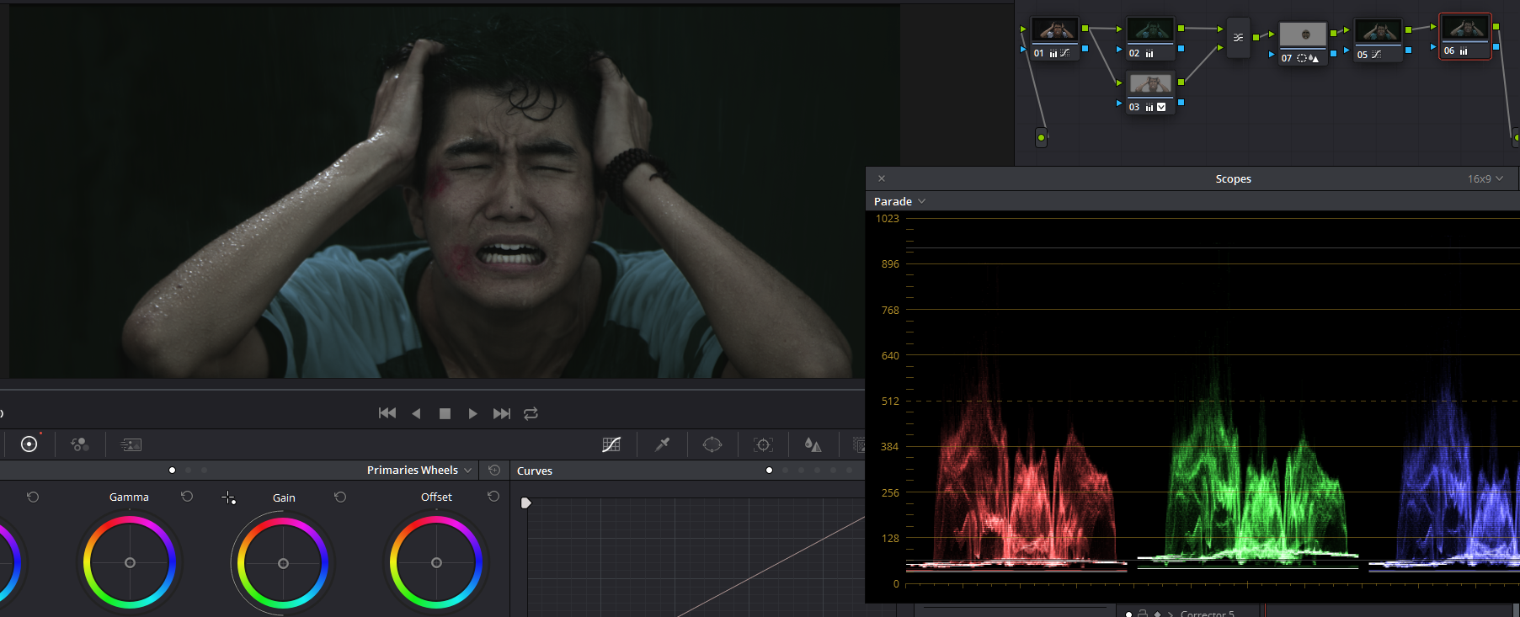
Task: Select the first Primaries palette page dot
Action: (x=172, y=471)
